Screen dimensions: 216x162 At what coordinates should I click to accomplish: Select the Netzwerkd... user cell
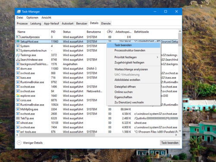tap(94, 91)
